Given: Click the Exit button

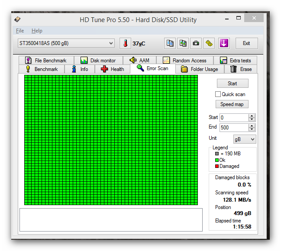Looking at the screenshot, I should click(x=247, y=43).
